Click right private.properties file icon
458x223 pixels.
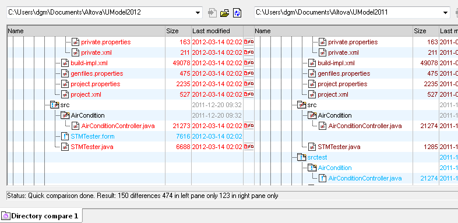pyautogui.click(x=322, y=42)
